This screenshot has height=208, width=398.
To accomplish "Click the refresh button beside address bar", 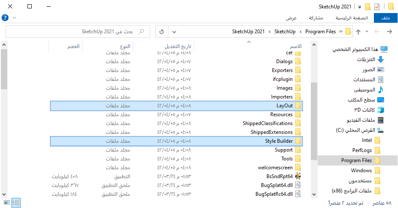I will point(162,32).
